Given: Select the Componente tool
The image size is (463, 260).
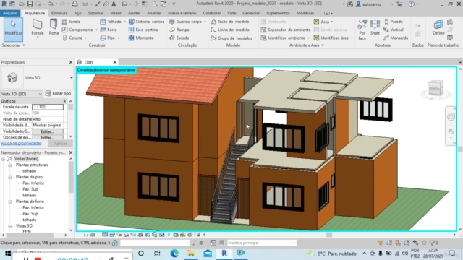Looking at the screenshot, I should pyautogui.click(x=79, y=30).
